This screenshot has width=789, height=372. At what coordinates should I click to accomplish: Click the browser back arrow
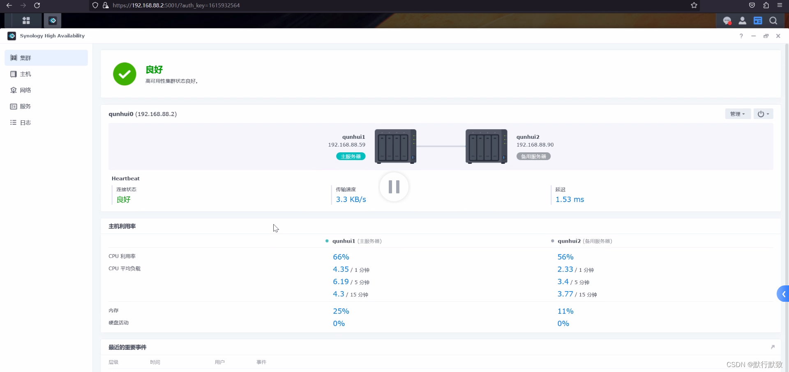pos(9,5)
